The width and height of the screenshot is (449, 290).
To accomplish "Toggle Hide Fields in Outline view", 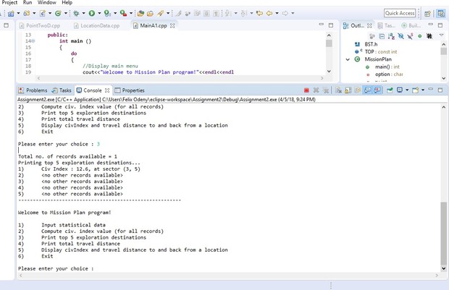I will [x=401, y=36].
